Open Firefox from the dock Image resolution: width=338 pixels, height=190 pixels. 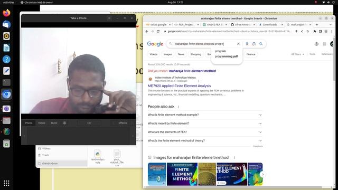click(6, 13)
